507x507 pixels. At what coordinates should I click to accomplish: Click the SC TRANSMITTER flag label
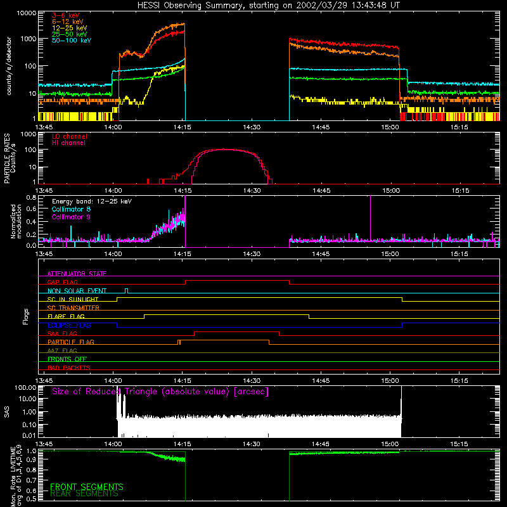[x=74, y=307]
